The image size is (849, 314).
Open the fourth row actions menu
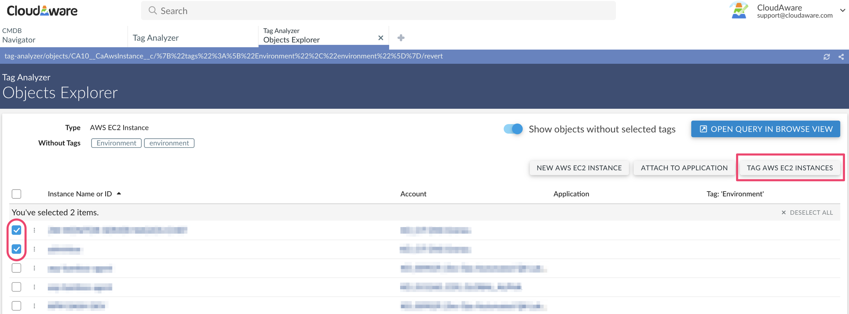pos(34,287)
